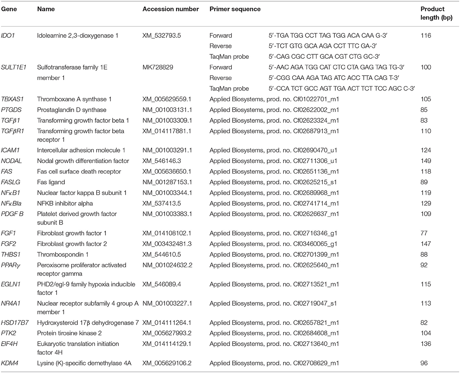This screenshot has width=460, height=373.
Task: Click product number Cf02625215_s1 entry
Action: (x=273, y=182)
